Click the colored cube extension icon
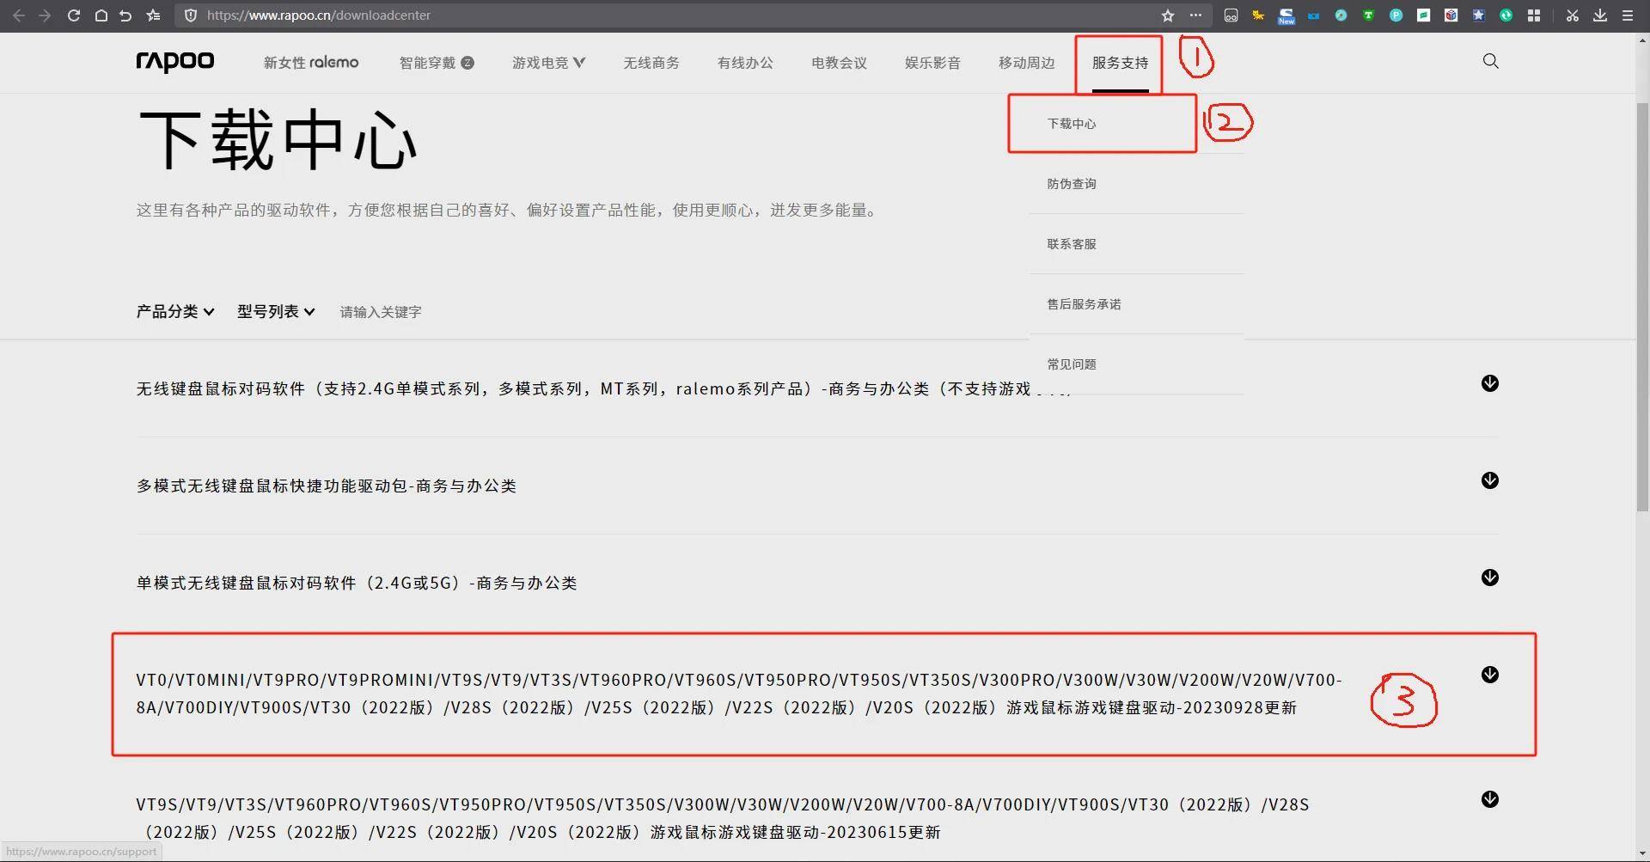Viewport: 1650px width, 862px height. click(x=1451, y=15)
